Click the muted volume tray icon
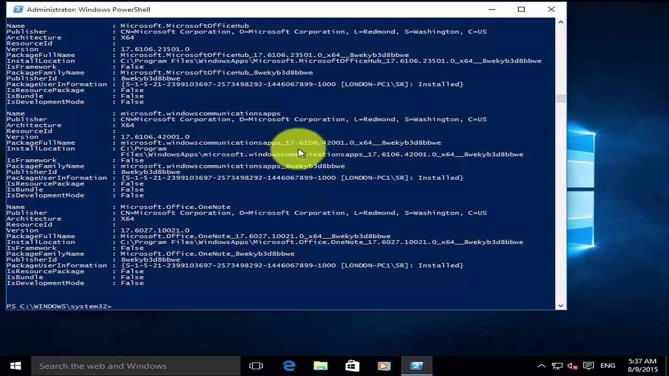 pos(572,366)
